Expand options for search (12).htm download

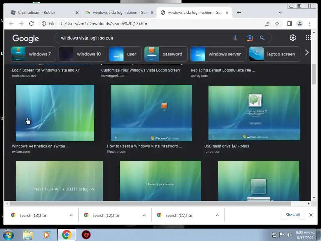pyautogui.click(x=144, y=215)
